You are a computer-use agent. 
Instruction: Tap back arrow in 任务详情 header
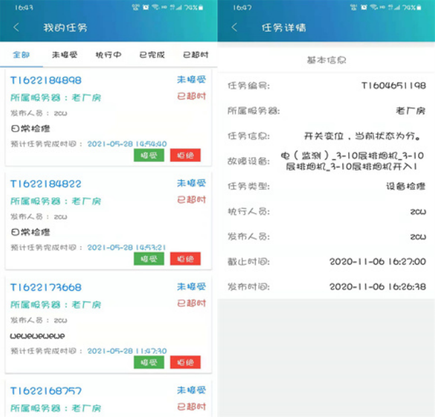[234, 28]
